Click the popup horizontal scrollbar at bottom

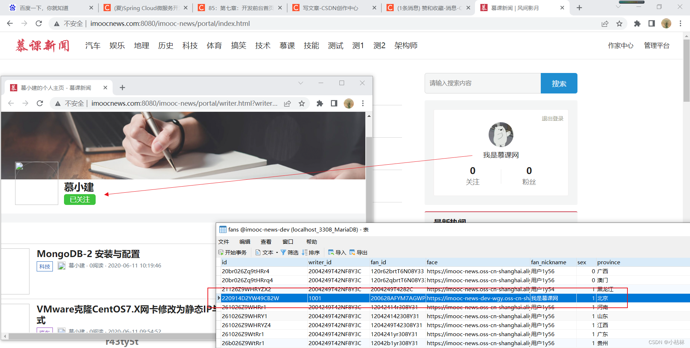(x=111, y=336)
